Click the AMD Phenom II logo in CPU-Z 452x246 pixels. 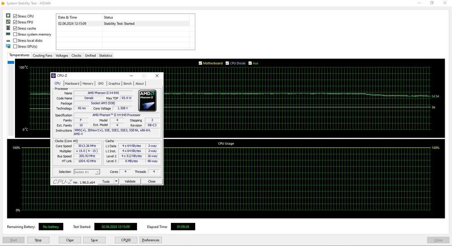pyautogui.click(x=147, y=100)
